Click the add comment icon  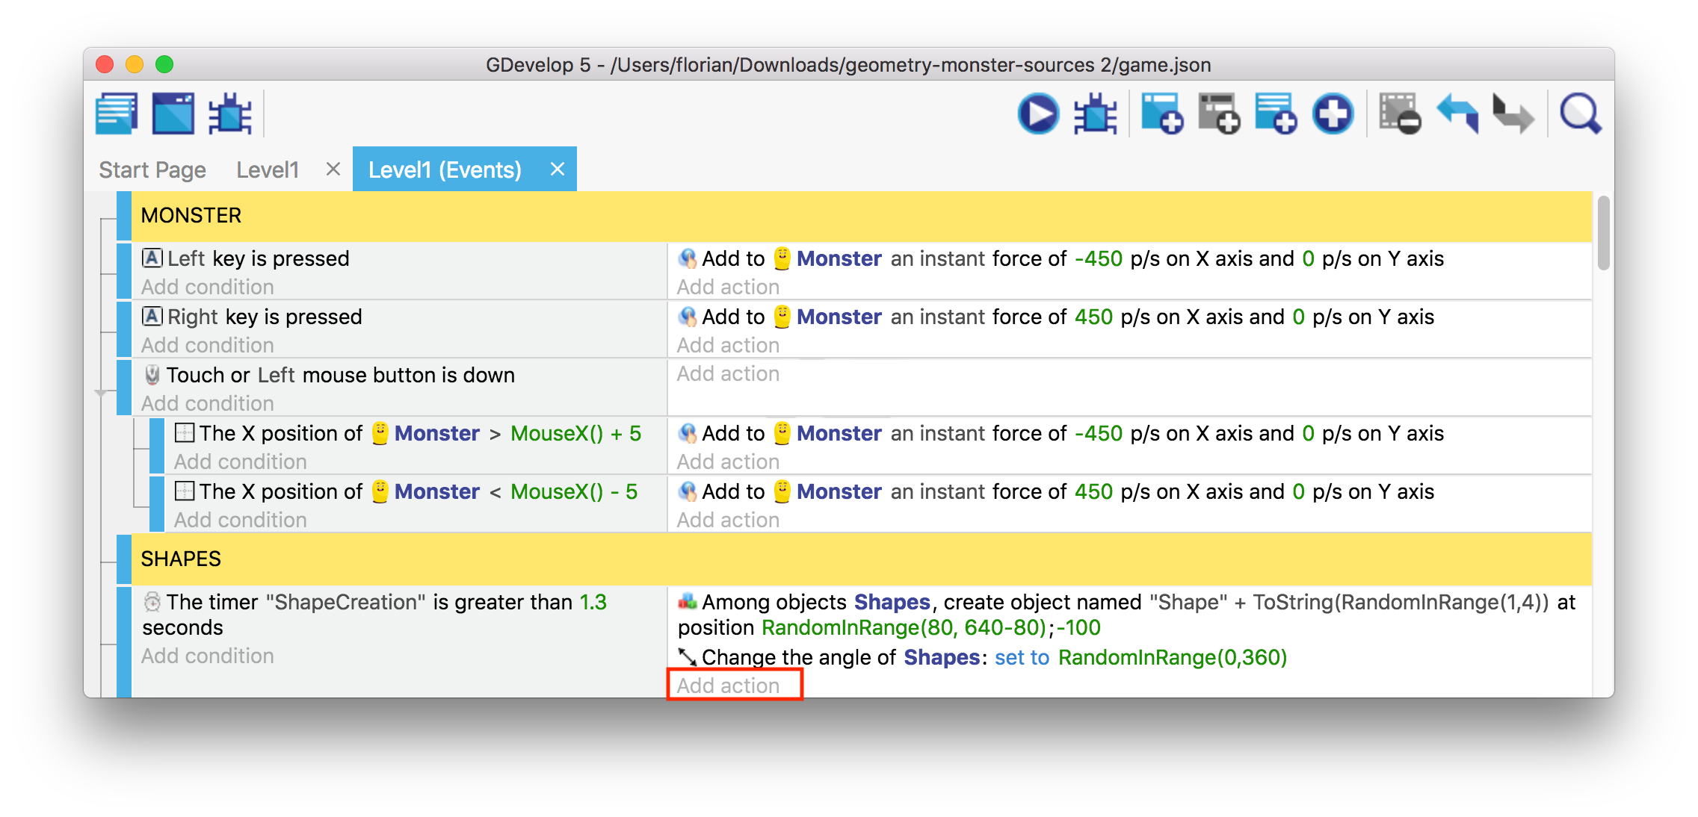(1275, 114)
